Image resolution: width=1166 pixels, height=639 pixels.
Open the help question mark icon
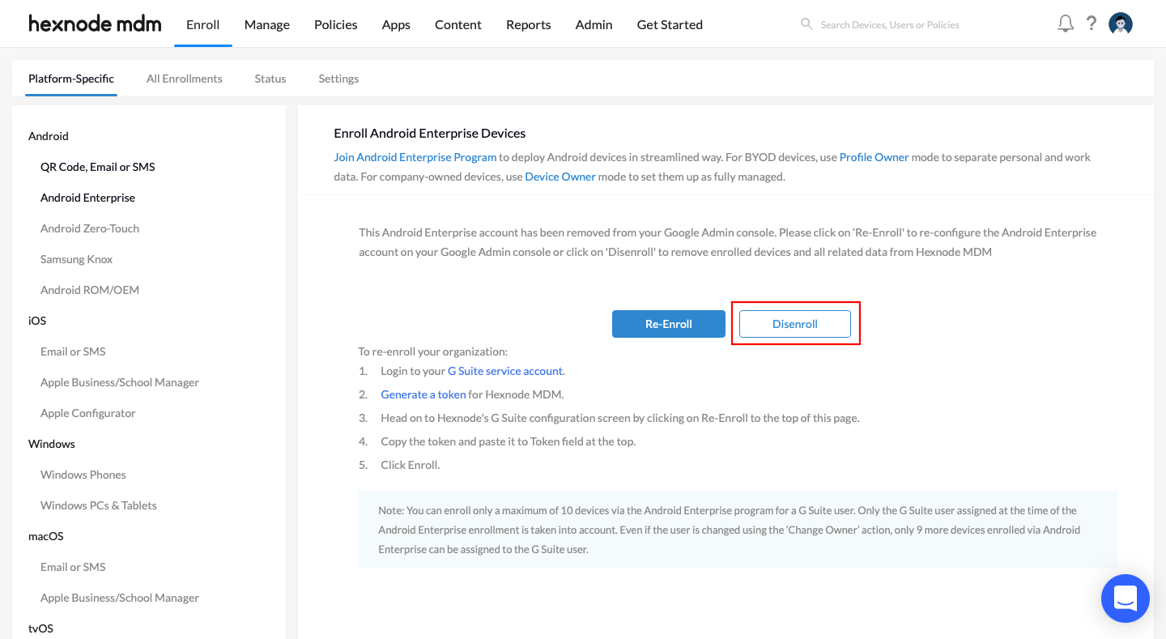pos(1092,23)
